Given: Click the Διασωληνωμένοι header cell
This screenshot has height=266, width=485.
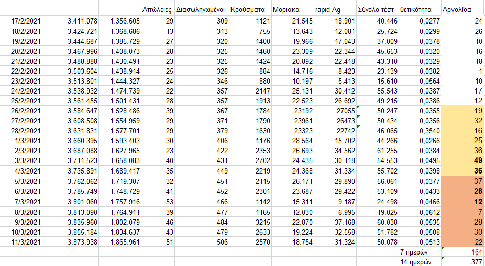Looking at the screenshot, I should (x=201, y=9).
